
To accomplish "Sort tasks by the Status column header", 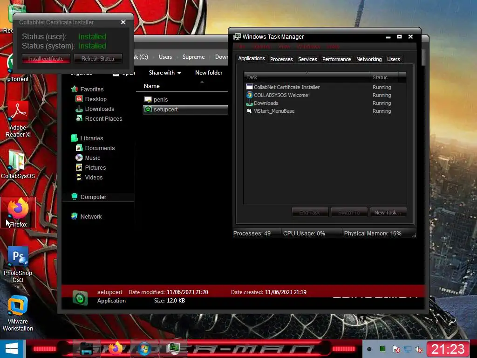I will pos(384,77).
